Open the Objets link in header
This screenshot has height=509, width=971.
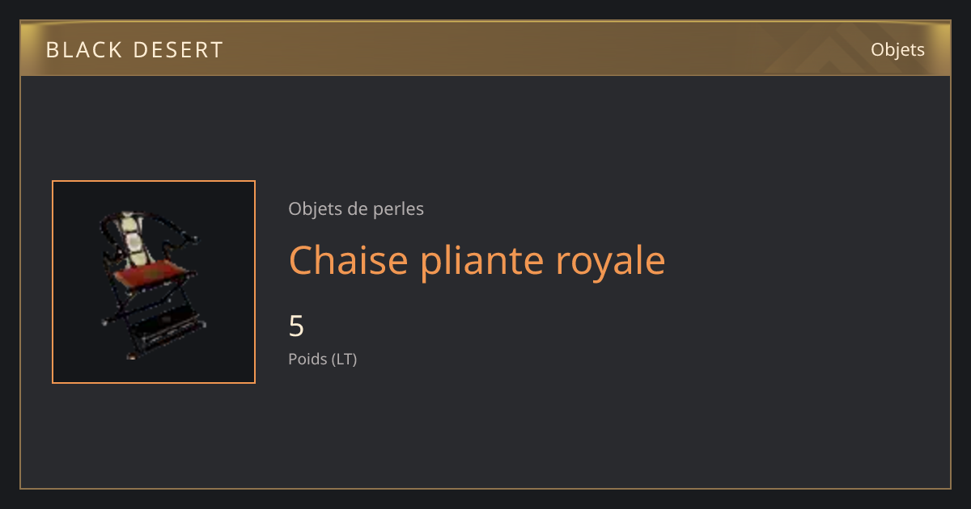(897, 50)
